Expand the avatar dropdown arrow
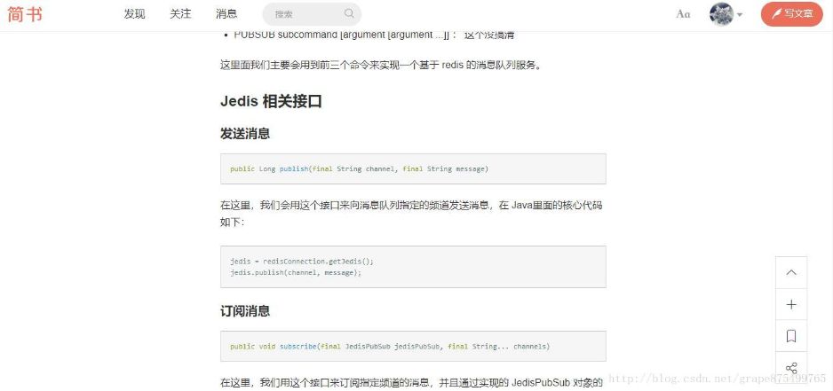The image size is (833, 391). pyautogui.click(x=740, y=15)
